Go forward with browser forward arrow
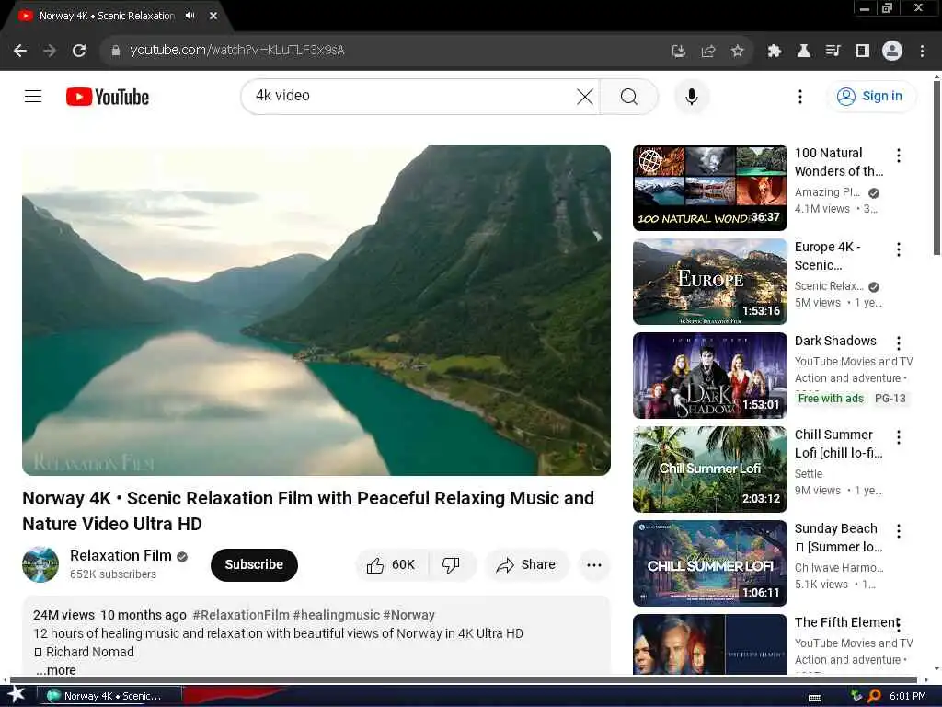942x707 pixels. [x=50, y=51]
